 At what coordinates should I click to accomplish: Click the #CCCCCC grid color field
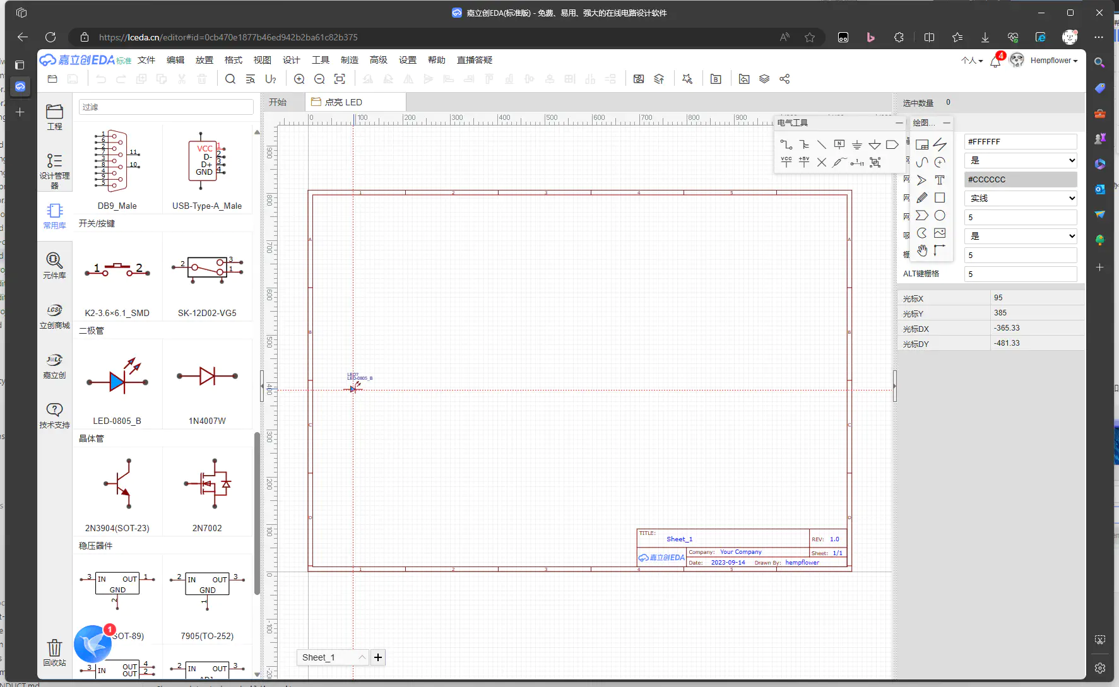tap(1021, 179)
